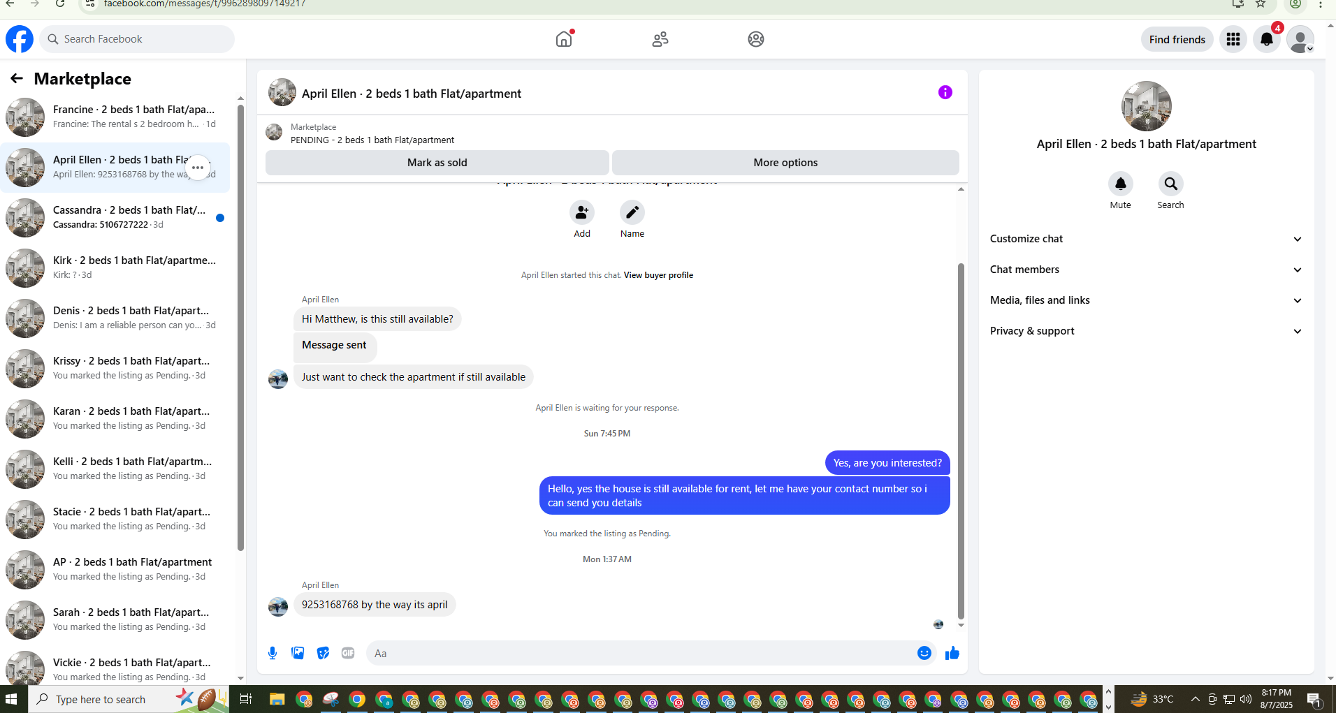Viewport: 1336px width, 713px height.
Task: Expand Media, files and links section
Action: (1147, 300)
